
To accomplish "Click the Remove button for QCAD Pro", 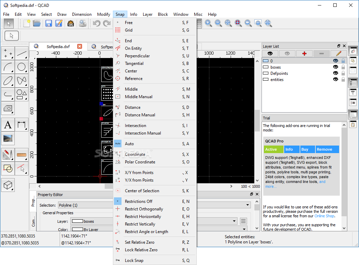I will [x=327, y=149].
